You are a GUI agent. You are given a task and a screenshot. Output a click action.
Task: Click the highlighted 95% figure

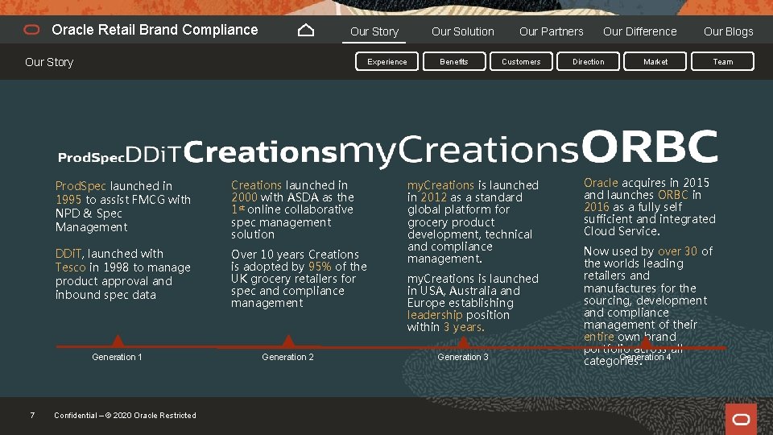[x=320, y=267]
